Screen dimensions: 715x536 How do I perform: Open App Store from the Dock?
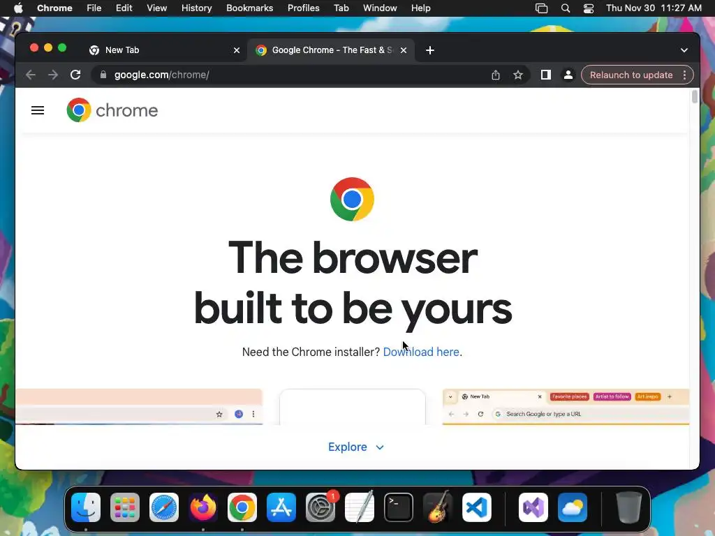click(281, 507)
